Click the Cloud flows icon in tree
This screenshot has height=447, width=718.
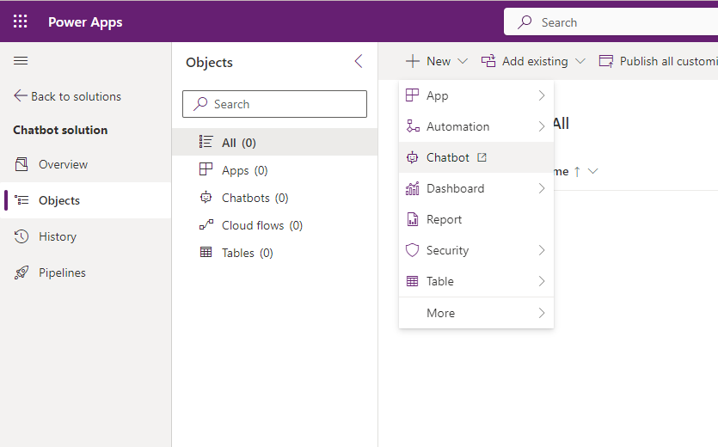(206, 225)
